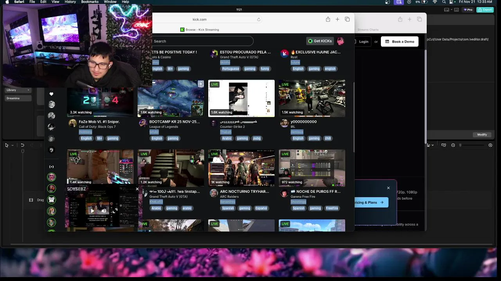Click the Kick search field
The width and height of the screenshot is (501, 281).
202,41
